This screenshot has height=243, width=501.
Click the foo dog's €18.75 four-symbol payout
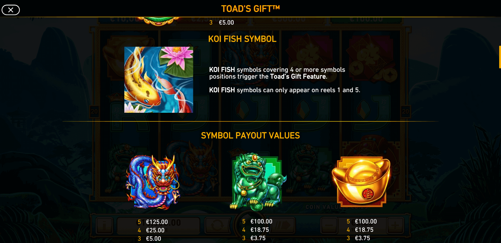tap(260, 230)
